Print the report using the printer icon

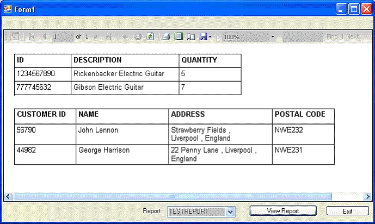click(x=166, y=36)
